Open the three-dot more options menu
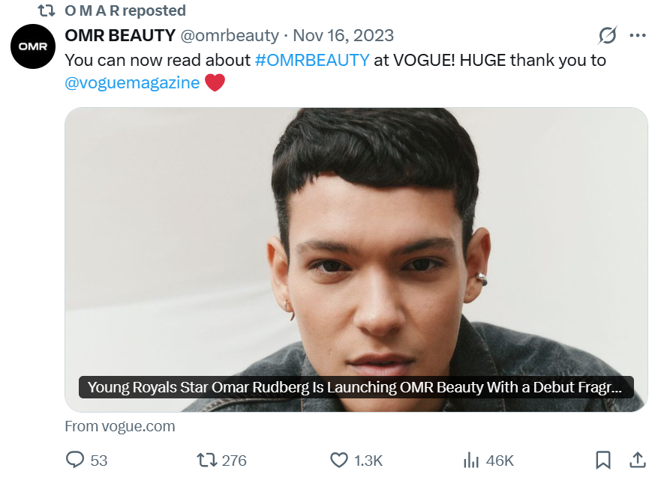The height and width of the screenshot is (483, 664). [x=638, y=35]
